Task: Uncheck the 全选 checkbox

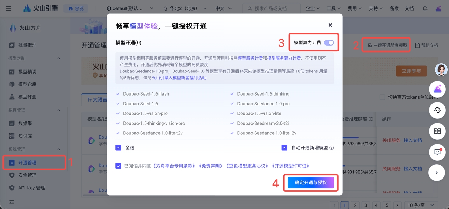Action: pyautogui.click(x=118, y=148)
